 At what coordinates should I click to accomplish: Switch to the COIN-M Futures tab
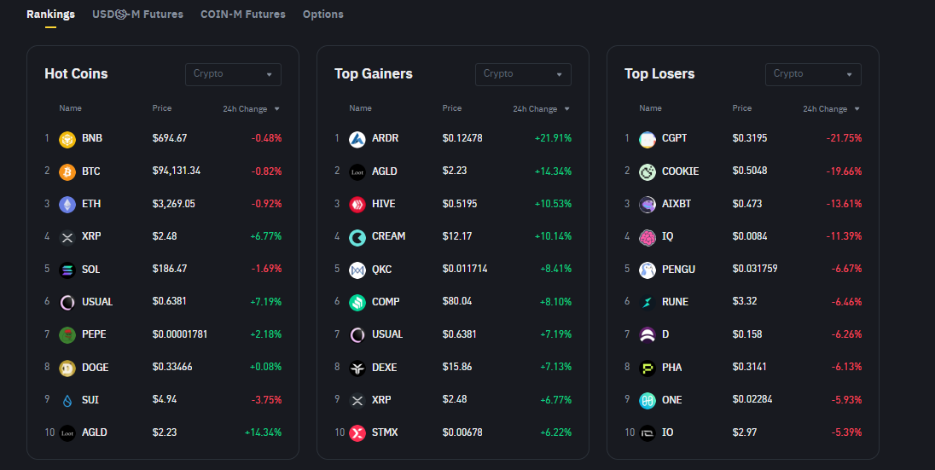tap(243, 15)
